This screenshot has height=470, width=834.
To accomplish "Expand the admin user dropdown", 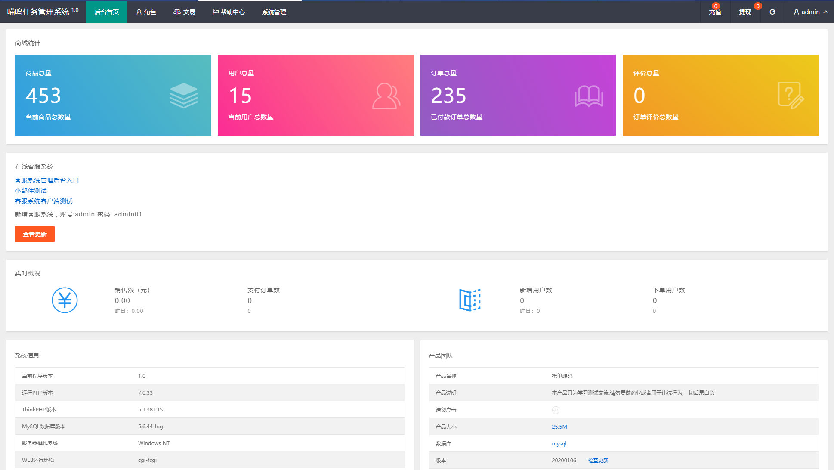I will (811, 12).
